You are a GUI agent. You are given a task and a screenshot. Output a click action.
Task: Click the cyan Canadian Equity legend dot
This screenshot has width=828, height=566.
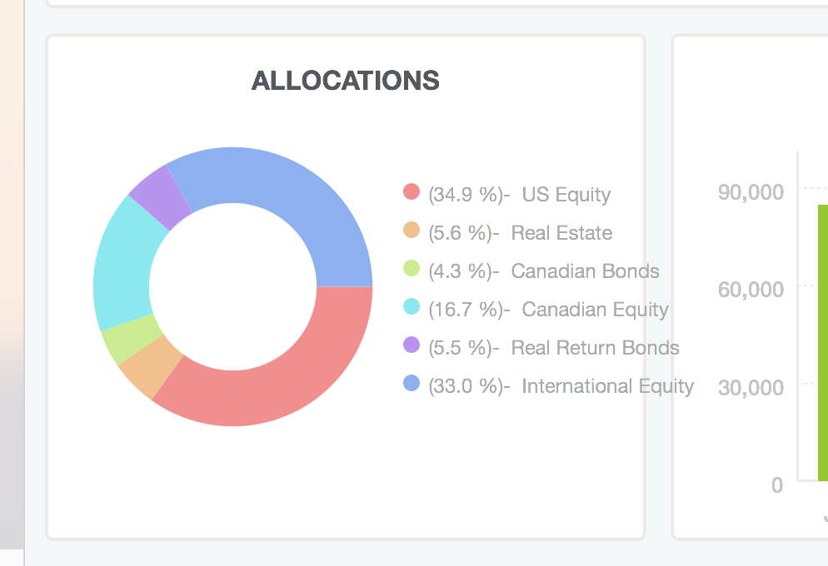[412, 306]
